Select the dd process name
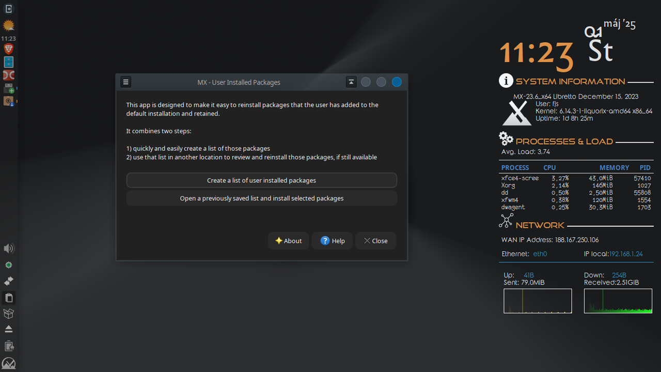 (x=505, y=193)
